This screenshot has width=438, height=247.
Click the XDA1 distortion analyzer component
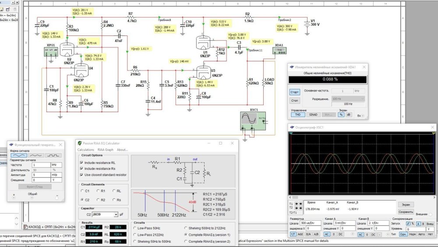[279, 51]
